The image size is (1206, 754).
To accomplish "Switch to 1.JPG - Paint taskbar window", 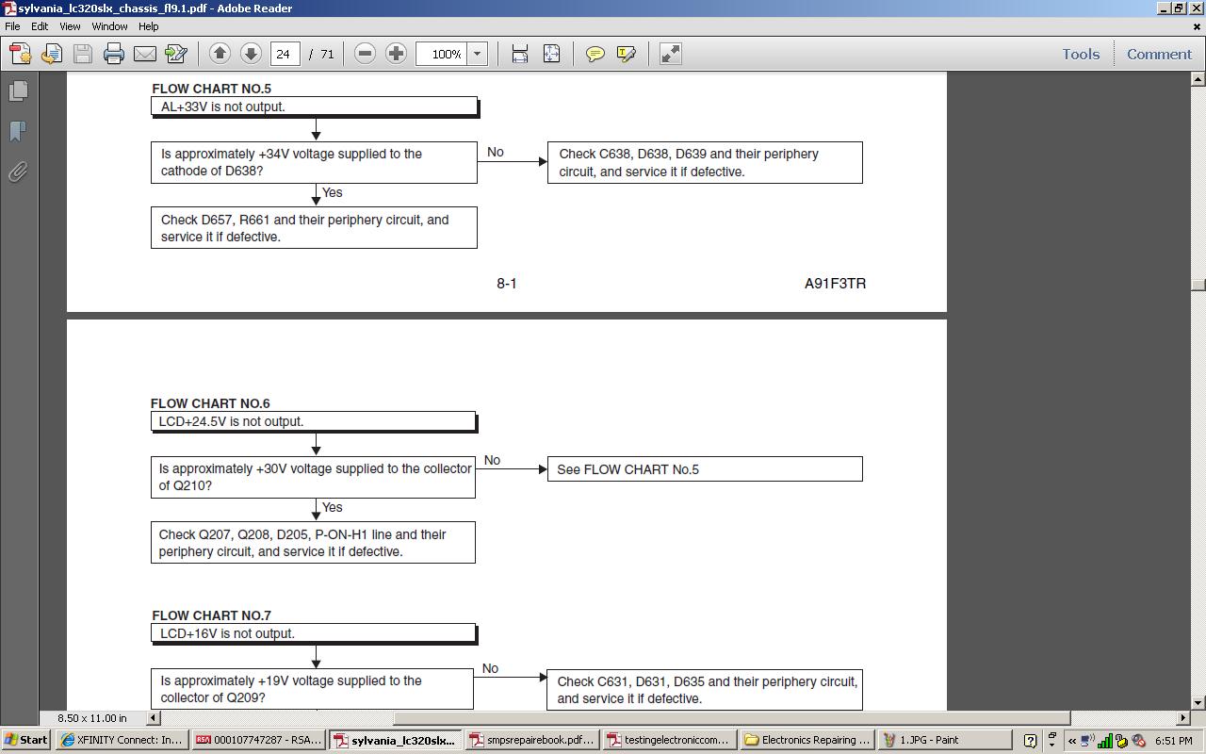I will pos(945,740).
